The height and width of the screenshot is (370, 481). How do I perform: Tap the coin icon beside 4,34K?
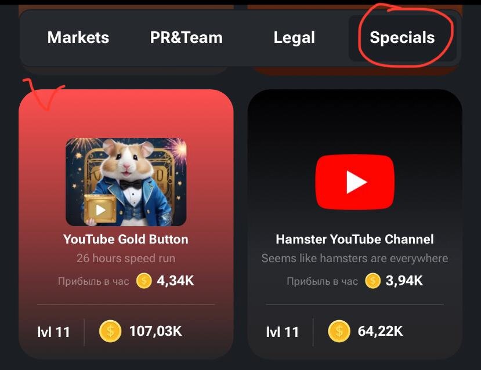[144, 281]
